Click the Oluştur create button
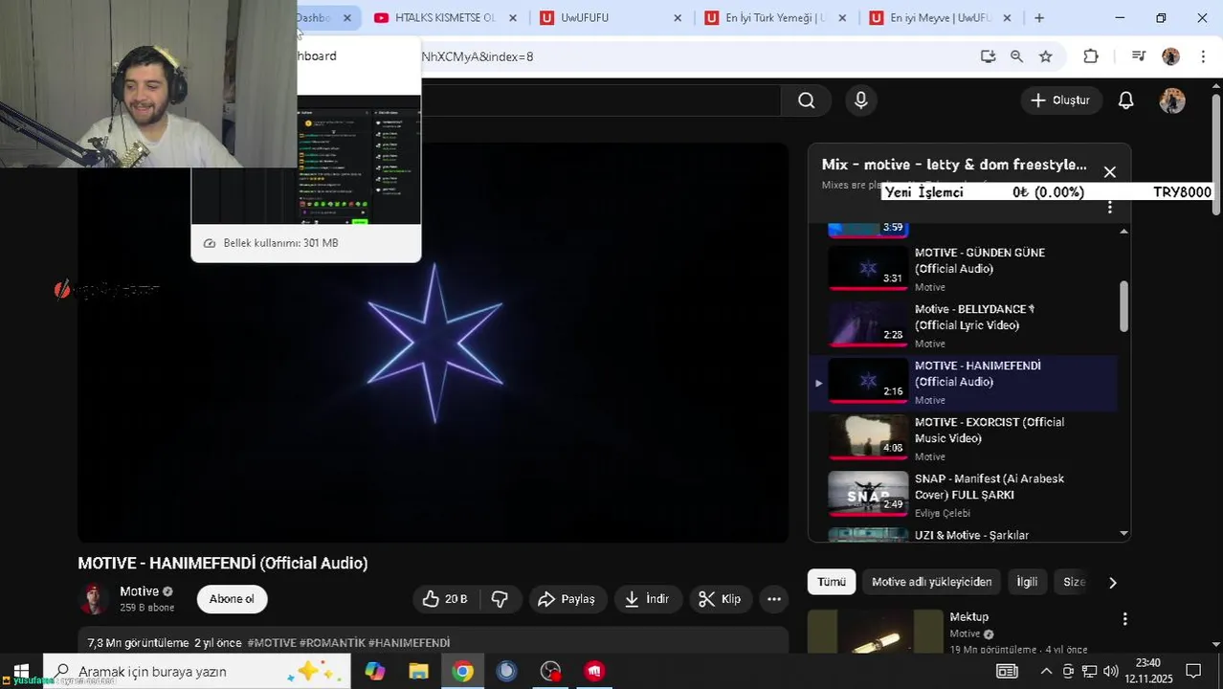This screenshot has height=689, width=1223. point(1060,100)
